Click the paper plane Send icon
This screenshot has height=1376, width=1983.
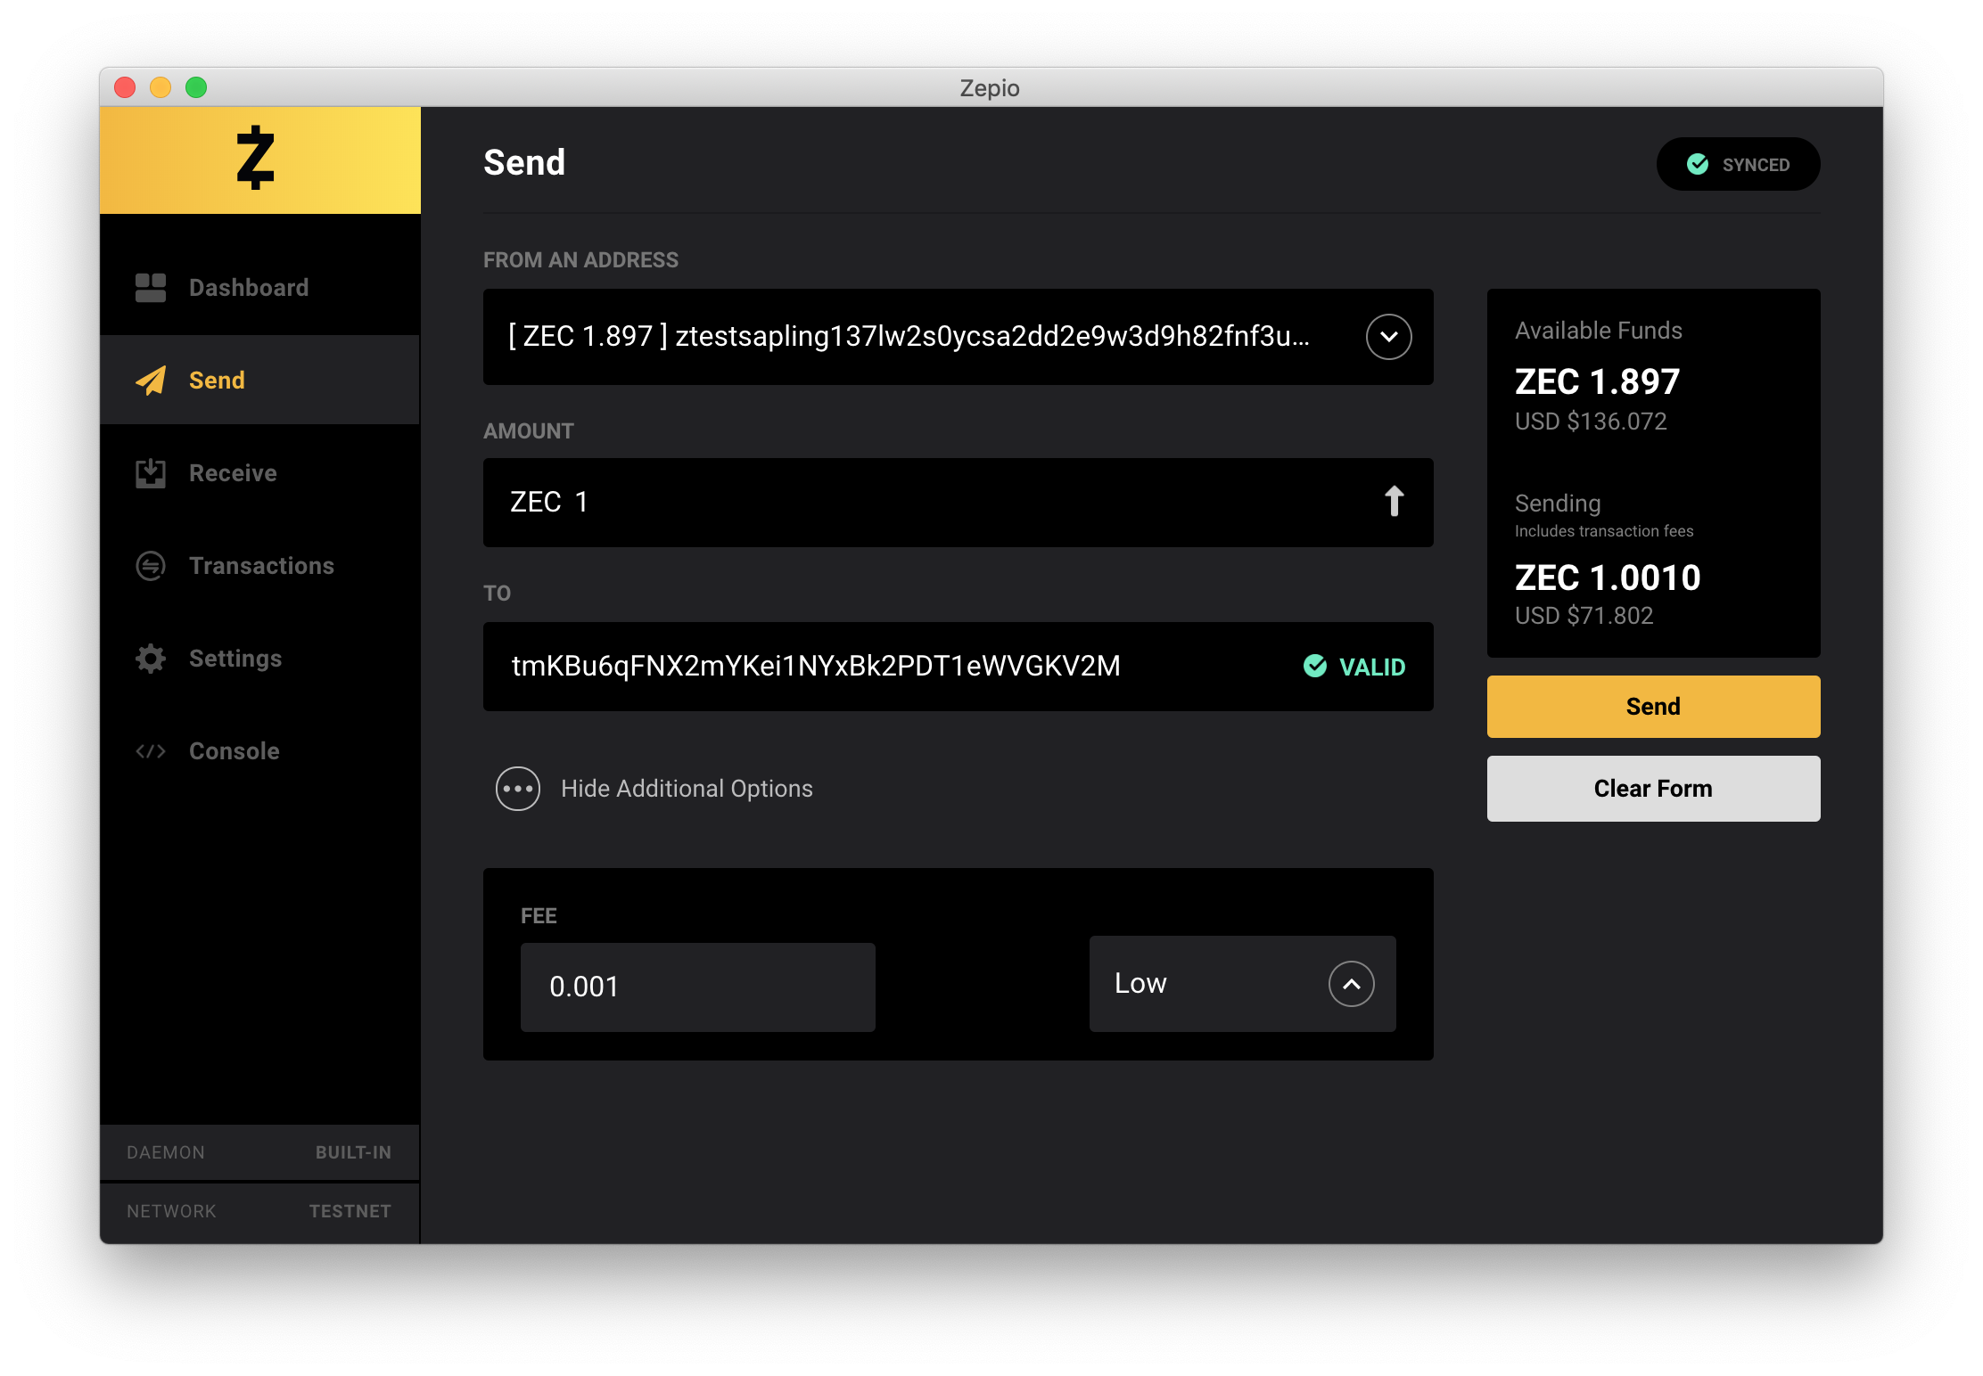pos(151,381)
